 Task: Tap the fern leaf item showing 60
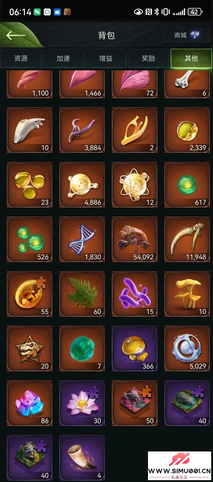[x=82, y=294]
